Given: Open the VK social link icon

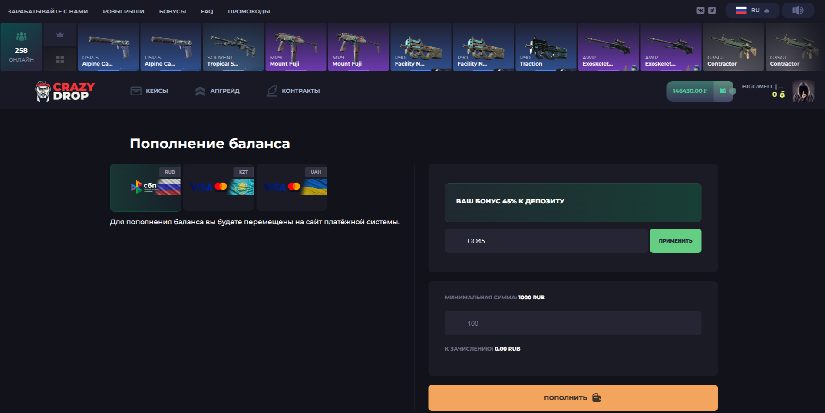Looking at the screenshot, I should coord(700,10).
